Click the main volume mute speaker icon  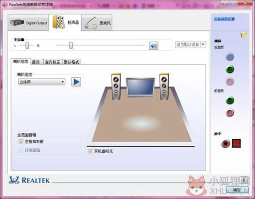pos(153,46)
